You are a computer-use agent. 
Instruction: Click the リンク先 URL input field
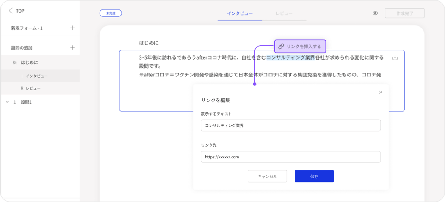point(291,157)
